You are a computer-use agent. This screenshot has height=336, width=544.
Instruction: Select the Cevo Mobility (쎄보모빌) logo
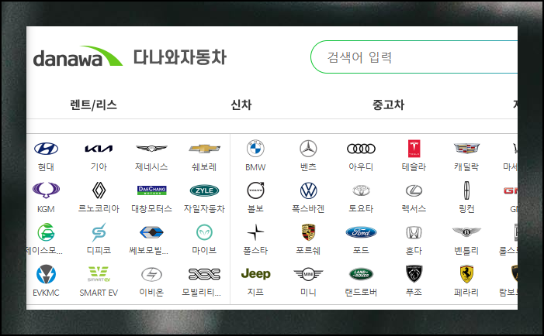[x=151, y=232]
